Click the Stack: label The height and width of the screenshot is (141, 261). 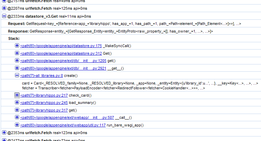tap(14, 39)
